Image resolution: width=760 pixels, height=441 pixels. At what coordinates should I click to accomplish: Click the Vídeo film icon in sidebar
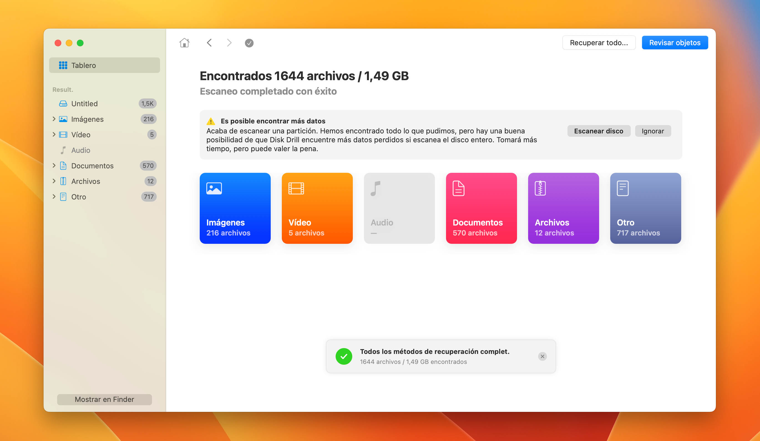pyautogui.click(x=63, y=135)
